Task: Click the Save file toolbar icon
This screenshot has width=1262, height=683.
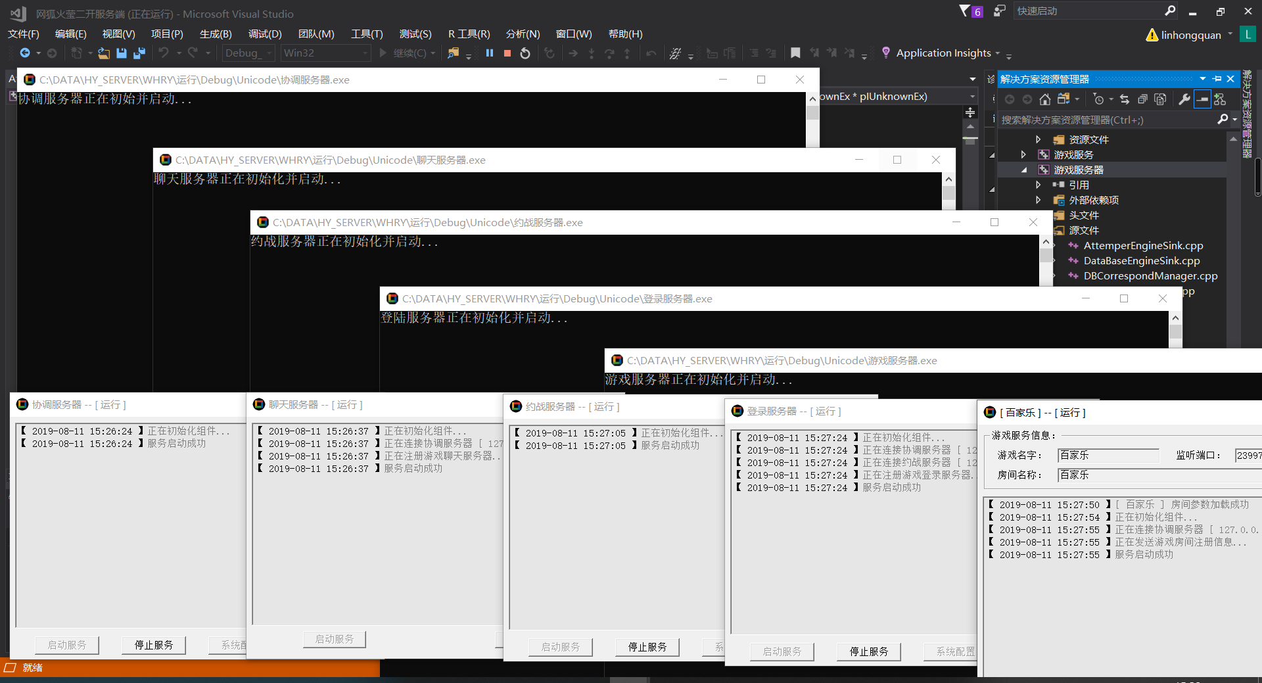Action: (122, 53)
